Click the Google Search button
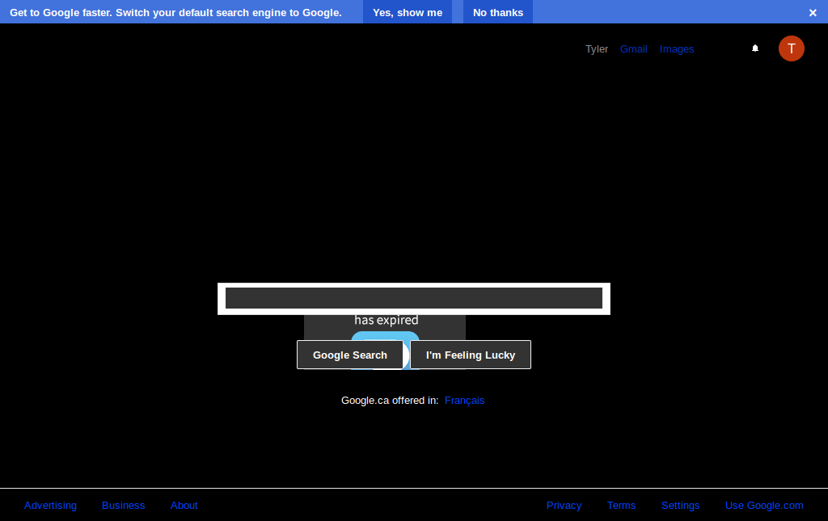This screenshot has height=521, width=828. 349,355
